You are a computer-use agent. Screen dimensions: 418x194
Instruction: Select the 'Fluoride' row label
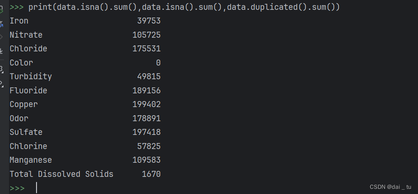28,91
